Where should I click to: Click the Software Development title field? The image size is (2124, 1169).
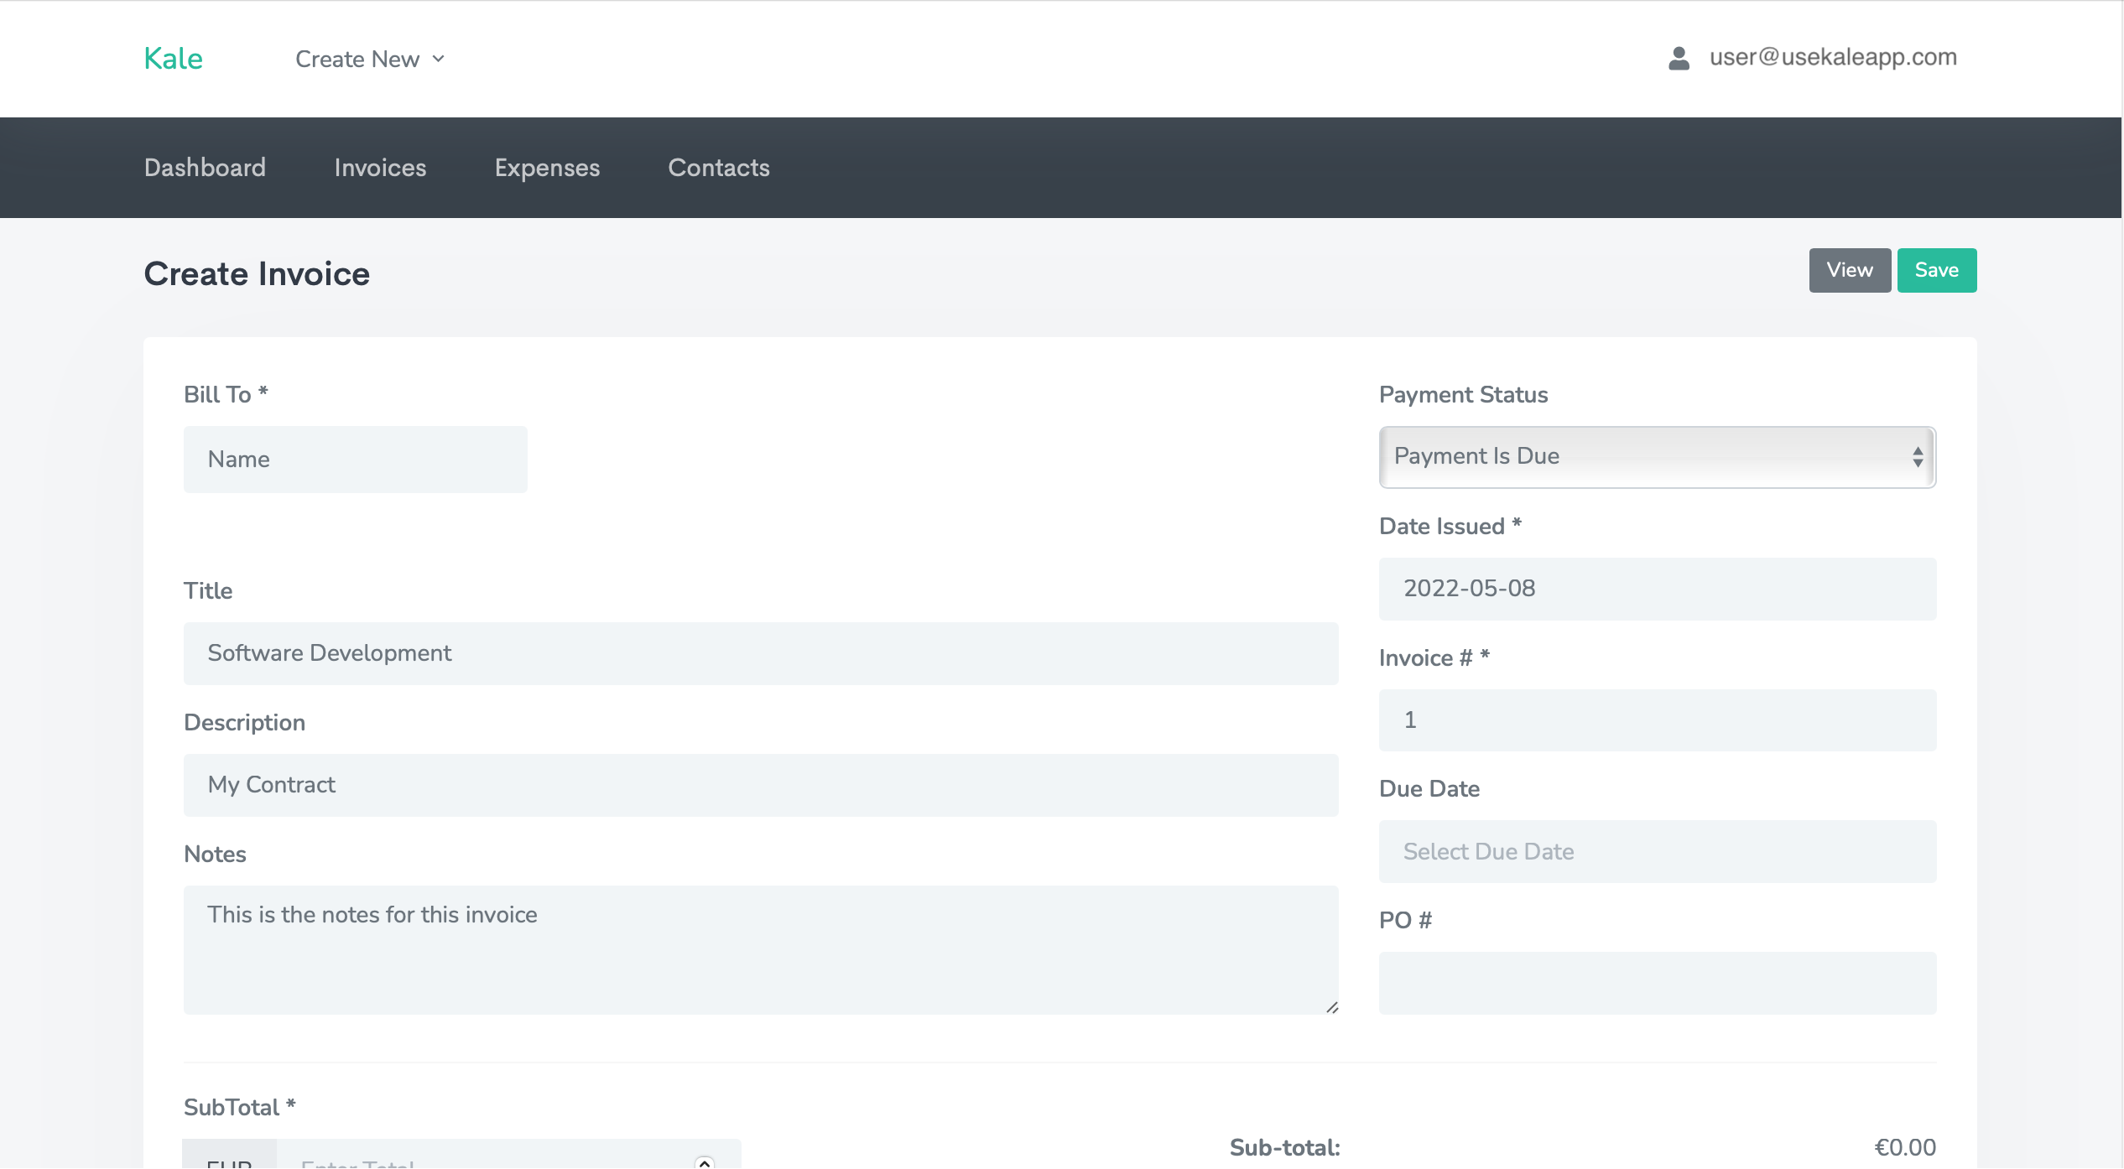tap(760, 653)
